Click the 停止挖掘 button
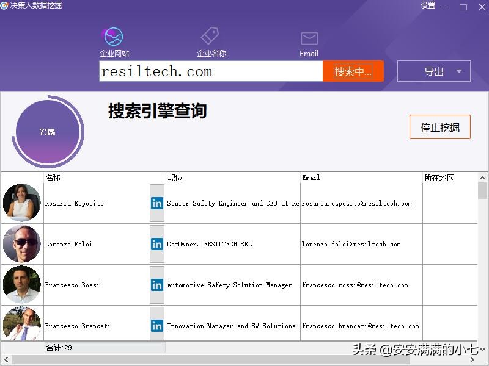Viewport: 489px width, 366px height. click(x=439, y=127)
